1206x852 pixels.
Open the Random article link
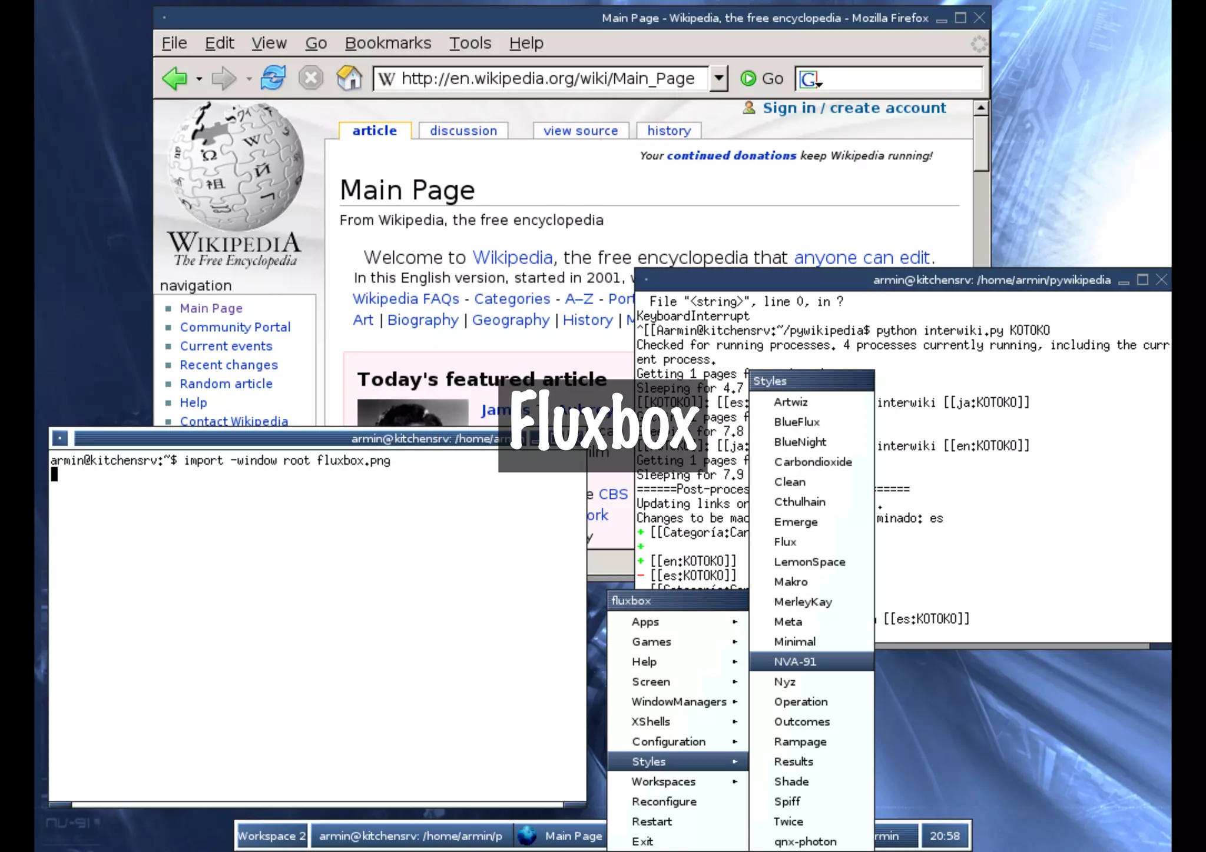226,384
